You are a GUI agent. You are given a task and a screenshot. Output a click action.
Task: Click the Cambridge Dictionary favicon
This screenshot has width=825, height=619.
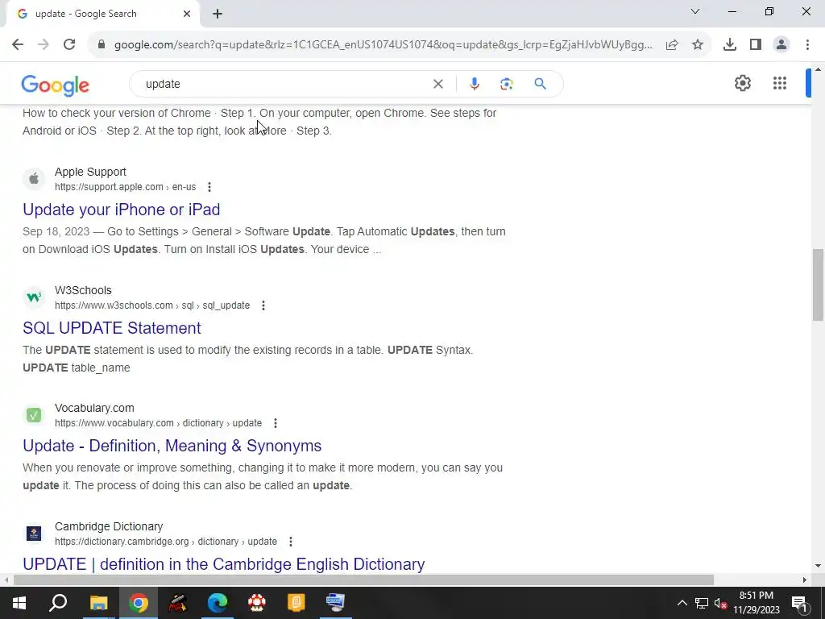pyautogui.click(x=34, y=534)
